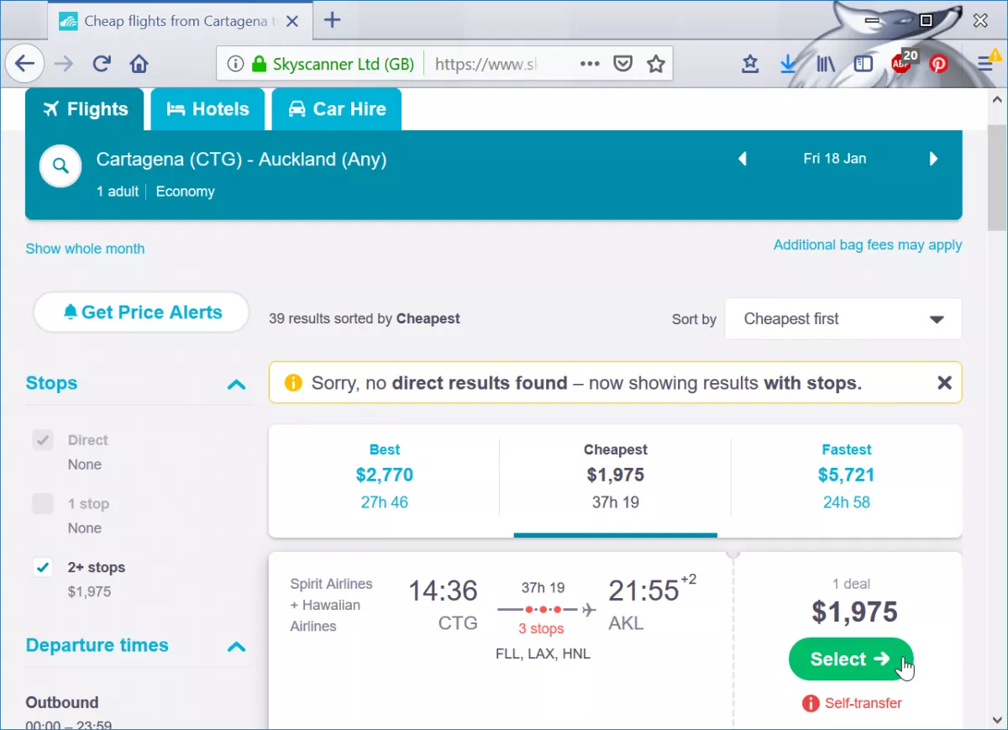1008x730 pixels.
Task: Click the 1 deal label
Action: [x=852, y=584]
